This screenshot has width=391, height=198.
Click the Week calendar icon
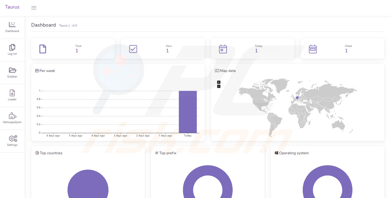313,49
